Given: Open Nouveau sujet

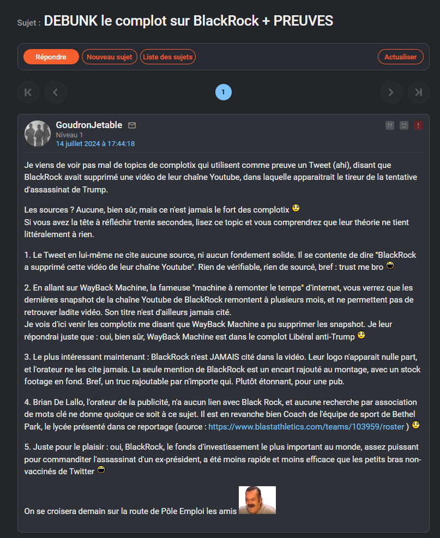Looking at the screenshot, I should pos(110,57).
